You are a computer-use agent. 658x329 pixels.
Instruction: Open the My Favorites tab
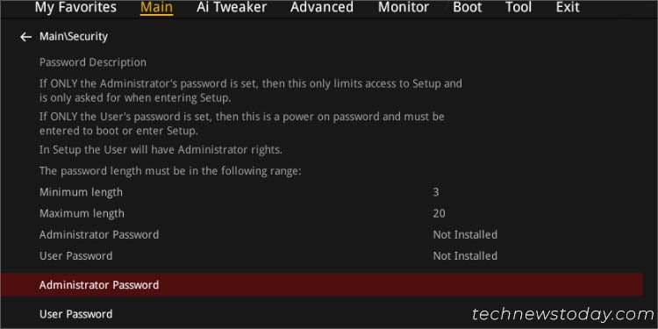(75, 7)
